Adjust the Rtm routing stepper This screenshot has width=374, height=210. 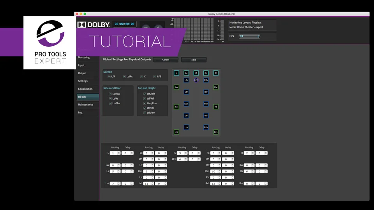(219, 171)
